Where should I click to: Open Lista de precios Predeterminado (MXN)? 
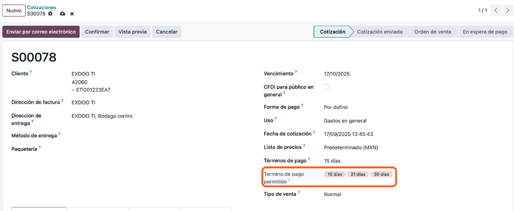tap(351, 147)
